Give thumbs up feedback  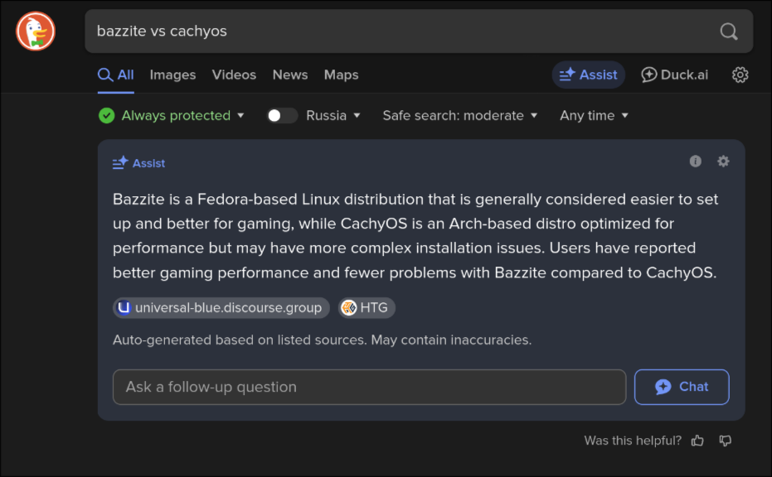(x=697, y=441)
